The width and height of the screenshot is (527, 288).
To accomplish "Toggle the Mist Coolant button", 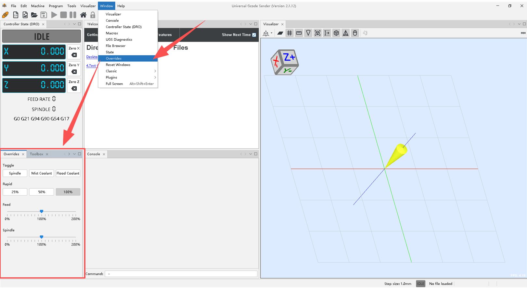I will coord(42,173).
